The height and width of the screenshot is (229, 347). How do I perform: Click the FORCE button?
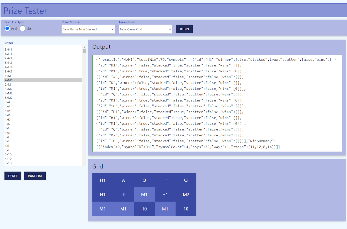13,176
